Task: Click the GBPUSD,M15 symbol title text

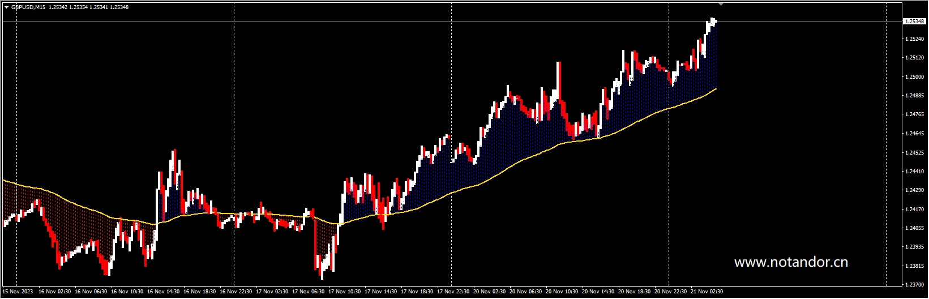Action: [28, 7]
